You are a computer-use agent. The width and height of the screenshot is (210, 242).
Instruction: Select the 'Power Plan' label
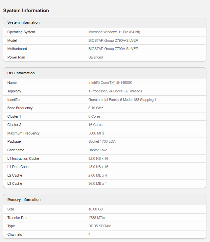click(x=16, y=57)
